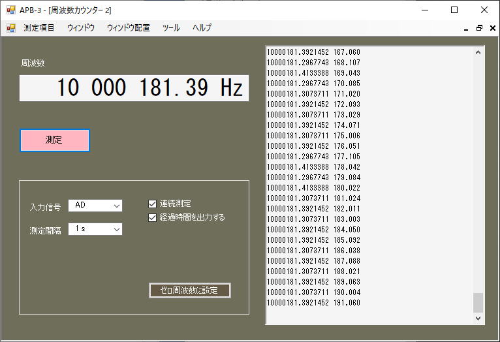Click the frequency display 10 000 181.39 Hz
The image size is (500, 342).
[x=134, y=88]
